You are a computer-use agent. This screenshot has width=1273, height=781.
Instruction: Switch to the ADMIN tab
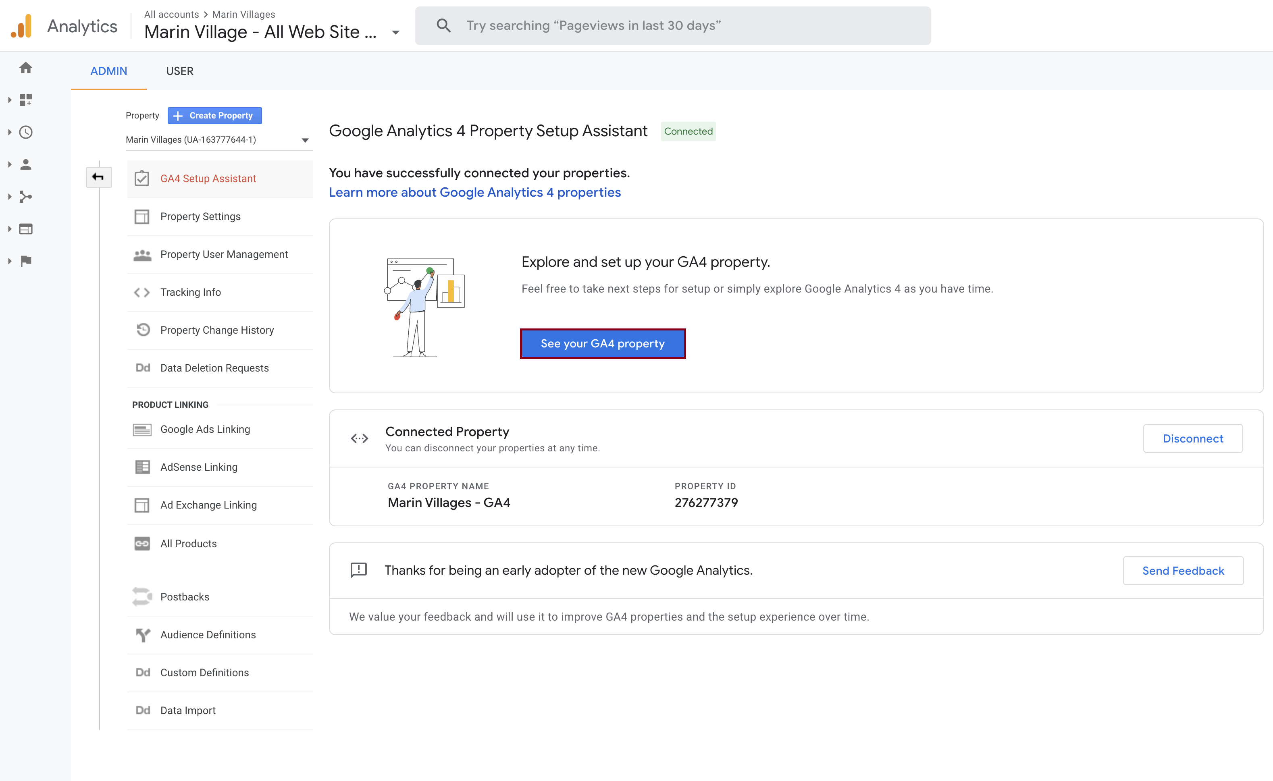coord(108,71)
